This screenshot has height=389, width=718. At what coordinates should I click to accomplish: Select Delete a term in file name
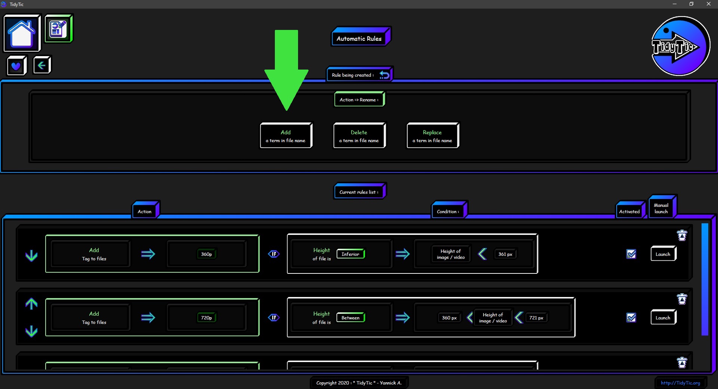pos(359,136)
